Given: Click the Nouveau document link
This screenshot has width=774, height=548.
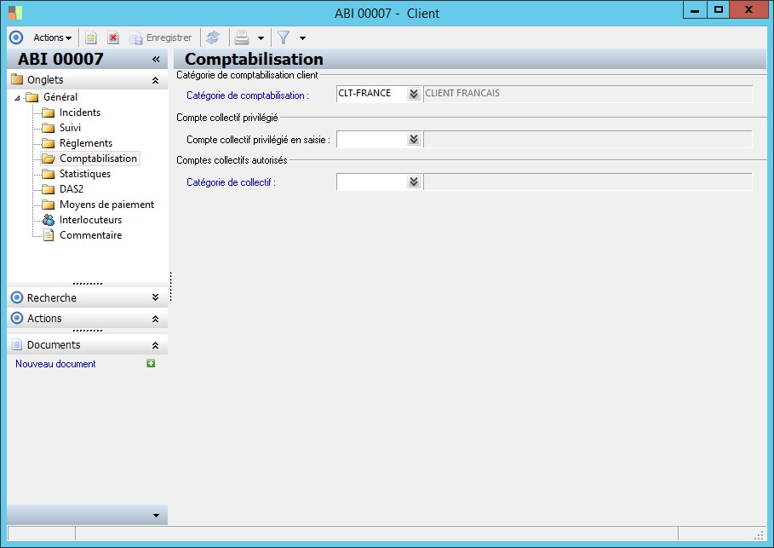Looking at the screenshot, I should point(55,364).
